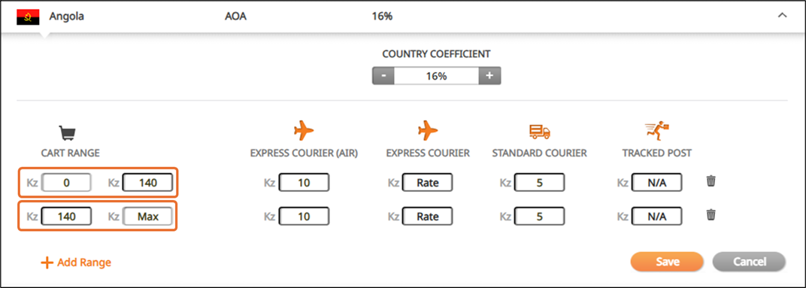Click the Tracked Post running courier icon
Screen dimensions: 806x288
click(657, 132)
